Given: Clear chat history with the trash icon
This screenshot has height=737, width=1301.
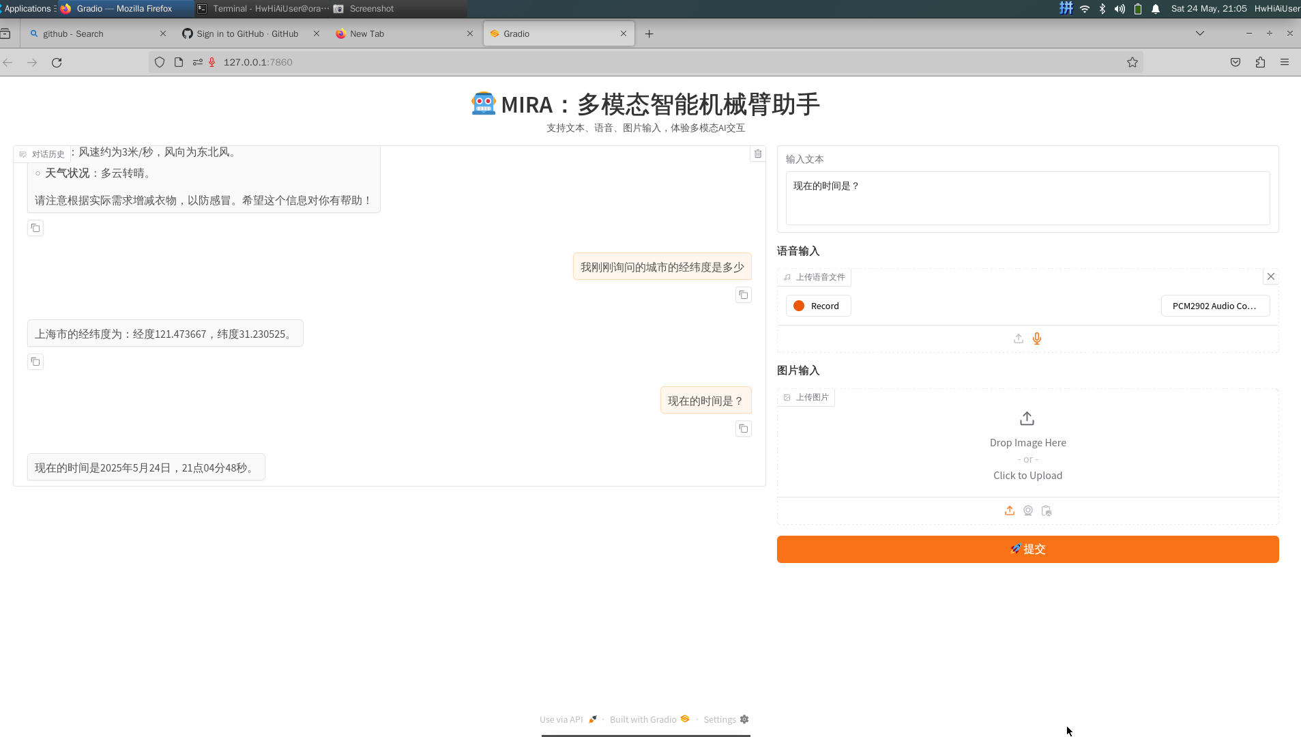Looking at the screenshot, I should click(758, 154).
